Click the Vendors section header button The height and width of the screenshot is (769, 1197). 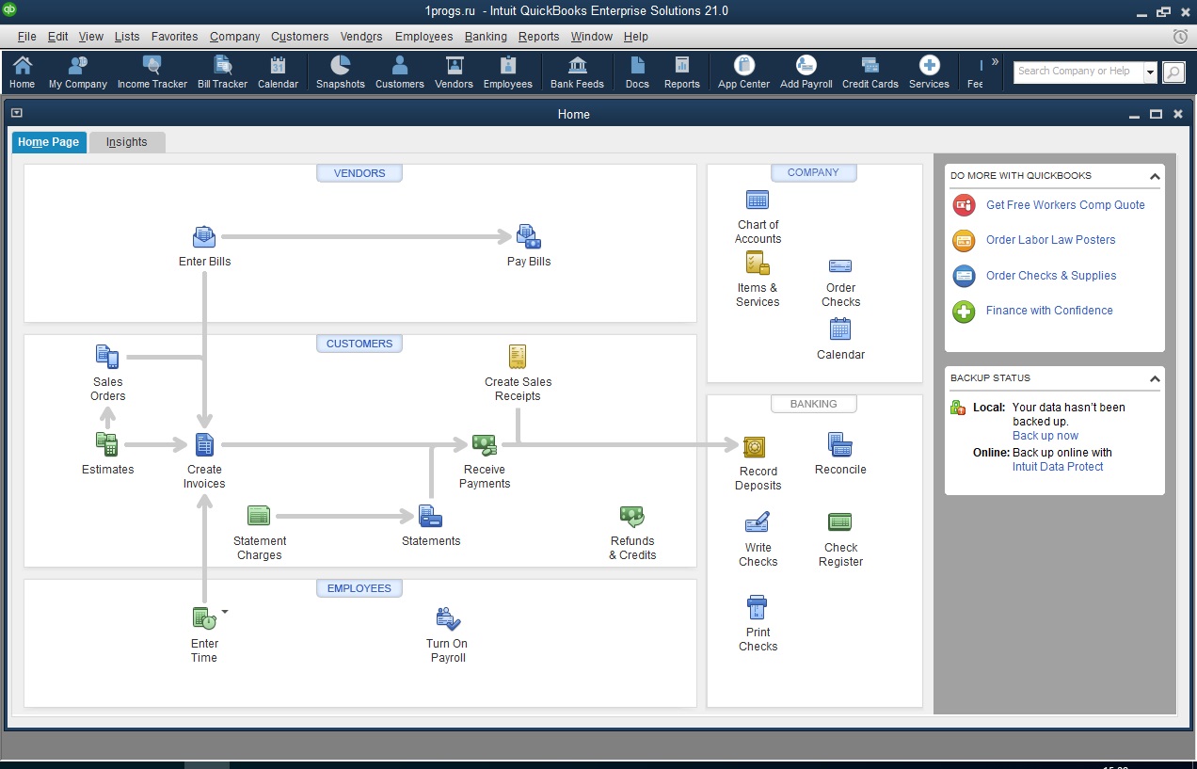(x=359, y=173)
